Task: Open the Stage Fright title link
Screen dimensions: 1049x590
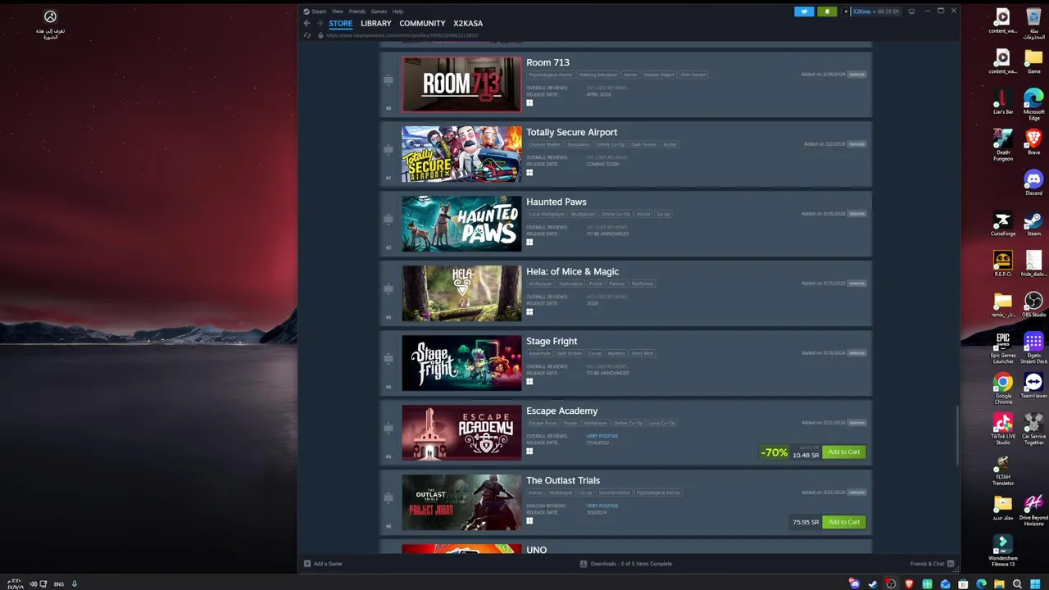Action: tap(552, 341)
